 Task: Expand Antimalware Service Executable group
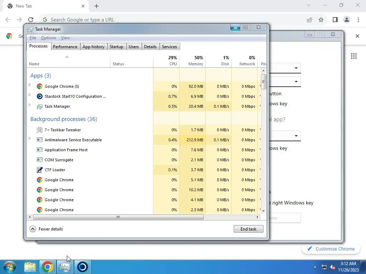(x=30, y=138)
